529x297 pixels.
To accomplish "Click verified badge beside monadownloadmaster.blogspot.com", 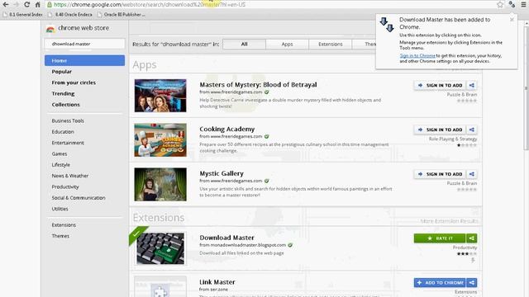I will [290, 245].
